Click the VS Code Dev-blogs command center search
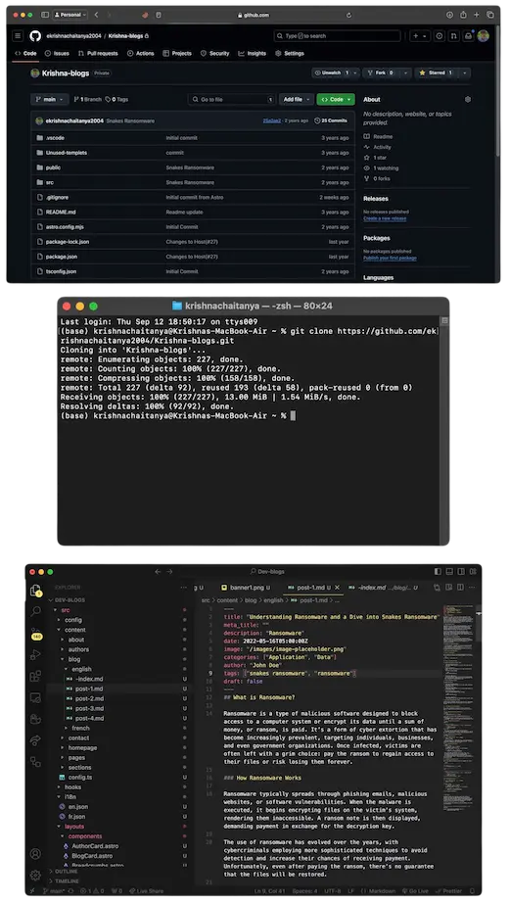509x903 pixels. 266,571
